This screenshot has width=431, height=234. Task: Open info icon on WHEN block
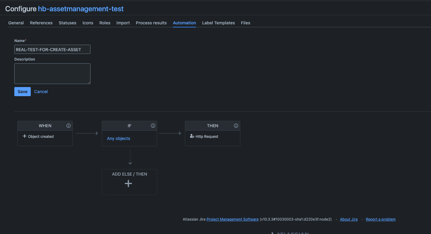pyautogui.click(x=69, y=126)
